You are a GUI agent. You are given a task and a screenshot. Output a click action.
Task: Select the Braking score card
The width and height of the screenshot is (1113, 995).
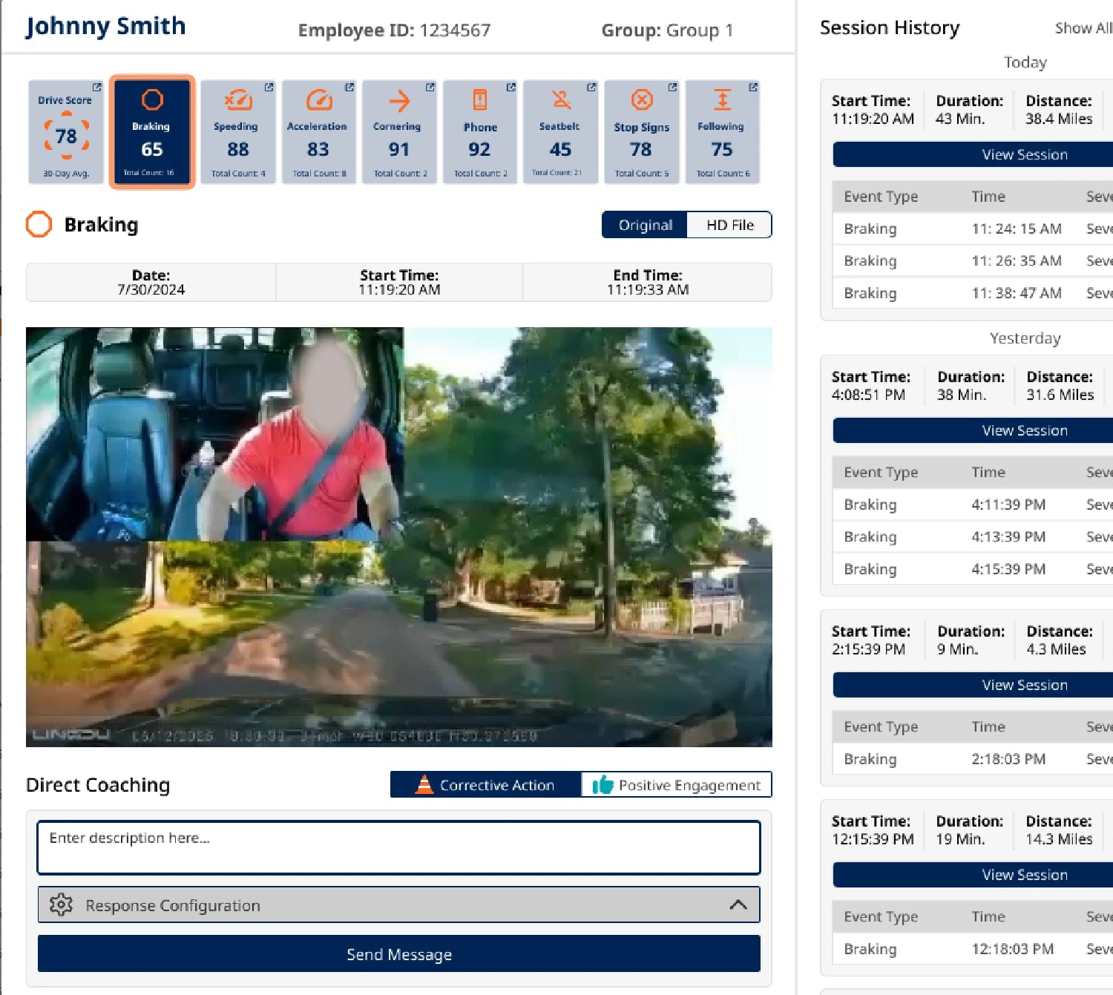[x=152, y=131]
